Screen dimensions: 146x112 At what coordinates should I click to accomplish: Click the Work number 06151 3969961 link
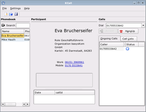[74, 62]
